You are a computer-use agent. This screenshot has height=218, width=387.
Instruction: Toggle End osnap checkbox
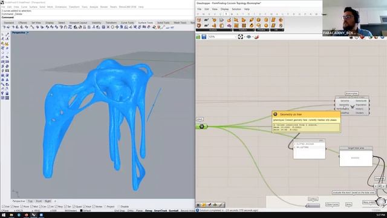tap(3, 206)
